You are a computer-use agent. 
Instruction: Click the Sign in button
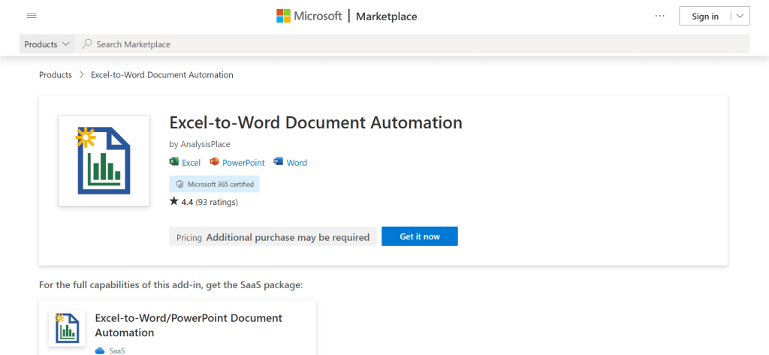704,16
